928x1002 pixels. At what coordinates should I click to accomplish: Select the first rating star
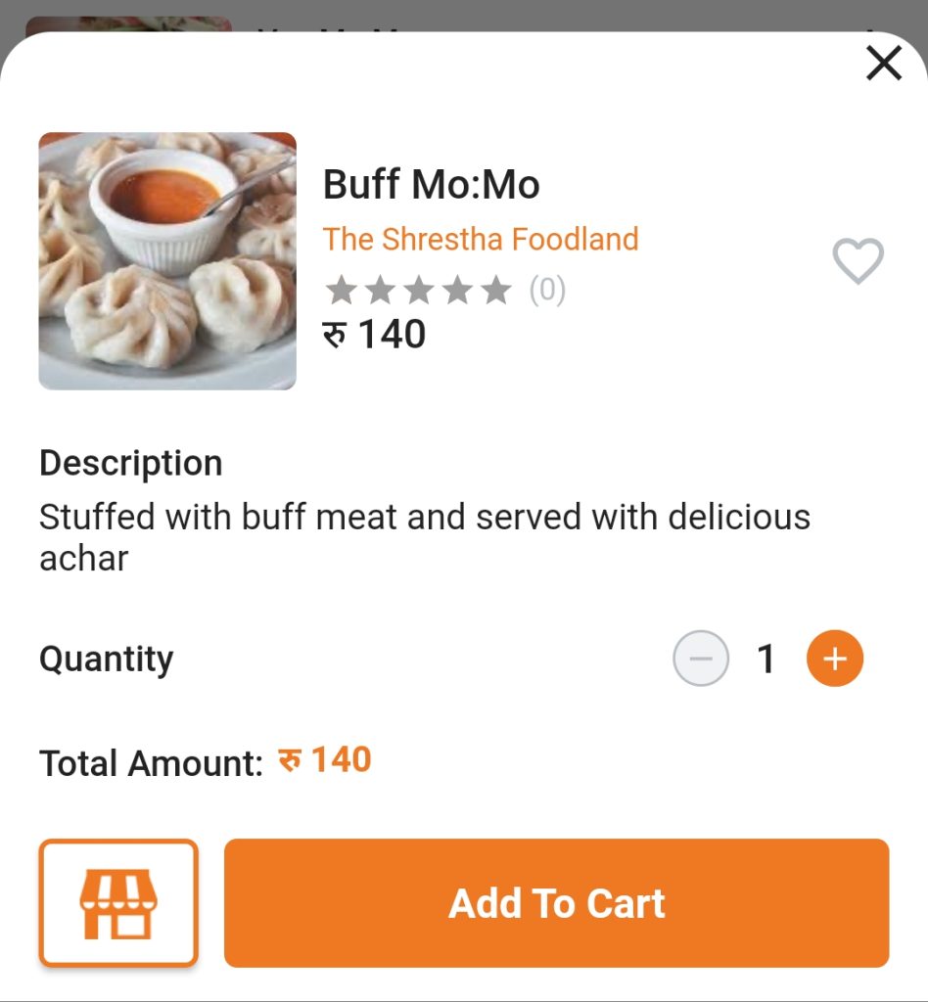pyautogui.click(x=342, y=290)
